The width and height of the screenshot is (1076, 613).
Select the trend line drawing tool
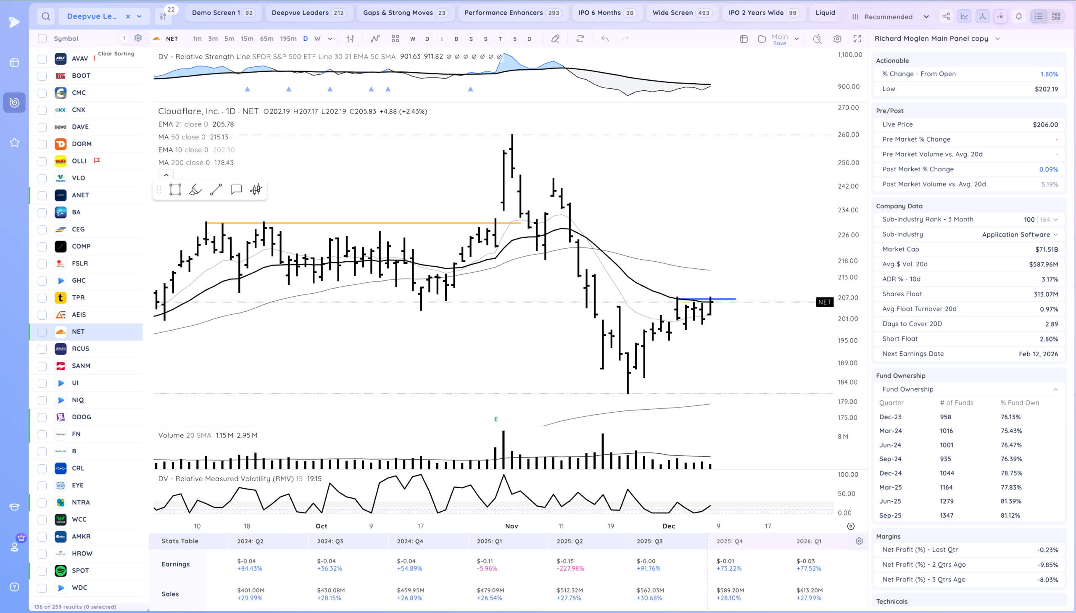click(x=216, y=189)
